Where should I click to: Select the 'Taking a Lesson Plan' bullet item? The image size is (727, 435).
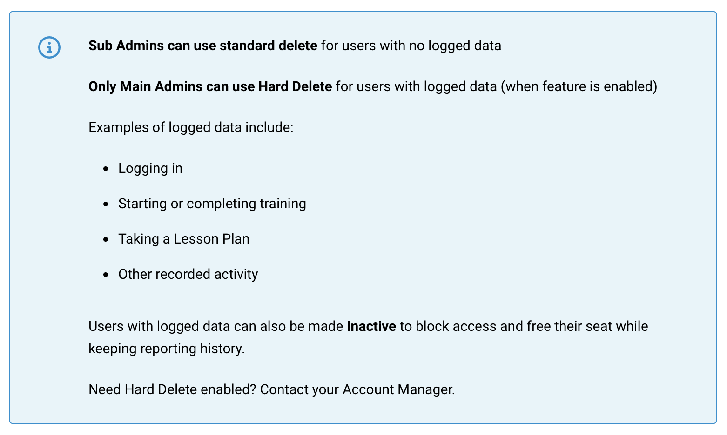(184, 239)
